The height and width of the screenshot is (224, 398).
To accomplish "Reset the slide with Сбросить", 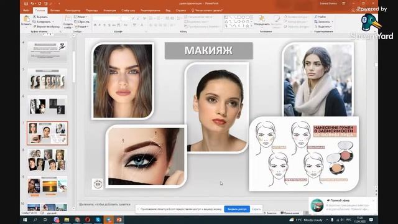I will click(81, 22).
